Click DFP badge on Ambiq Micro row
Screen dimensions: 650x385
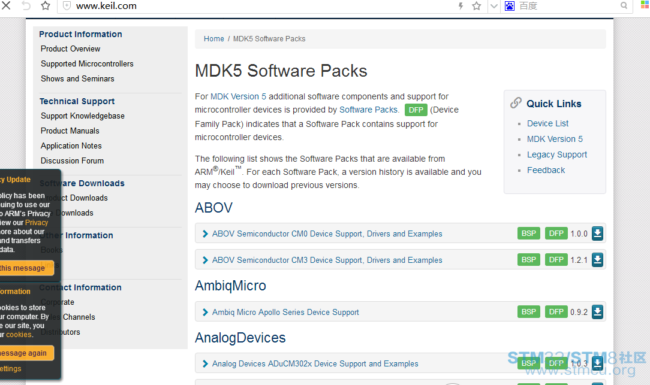(556, 312)
